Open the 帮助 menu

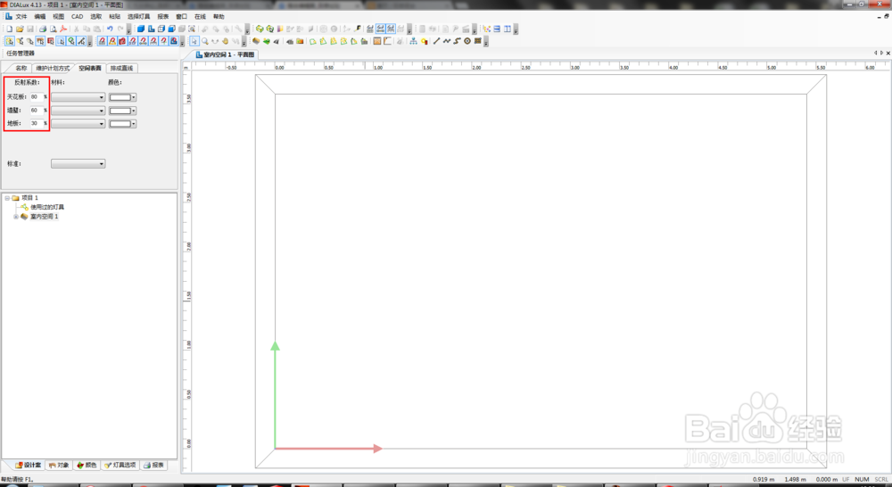coord(219,16)
